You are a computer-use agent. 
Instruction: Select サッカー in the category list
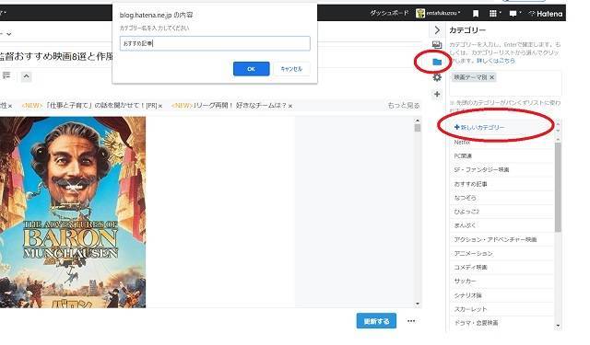[x=502, y=282]
